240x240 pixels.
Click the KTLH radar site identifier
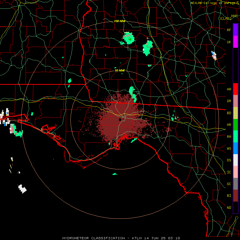[x=137, y=238]
